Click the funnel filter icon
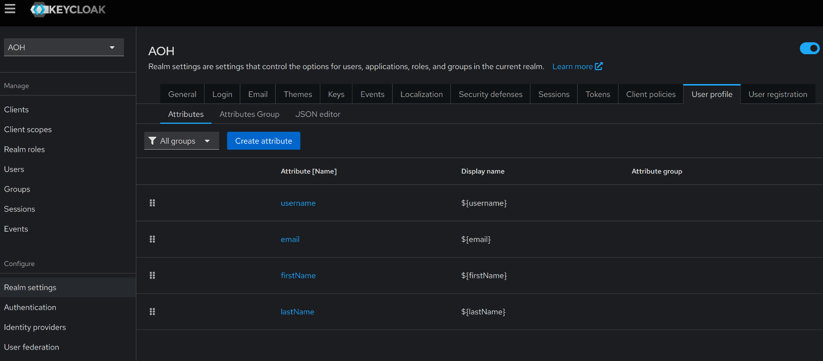 click(152, 141)
